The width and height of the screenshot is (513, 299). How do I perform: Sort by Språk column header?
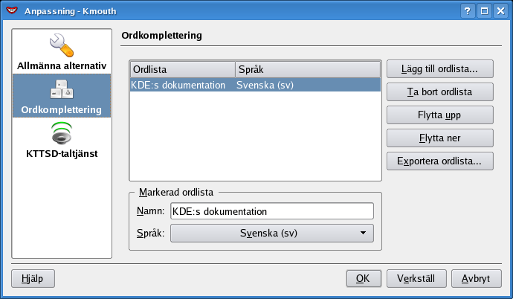pos(307,69)
